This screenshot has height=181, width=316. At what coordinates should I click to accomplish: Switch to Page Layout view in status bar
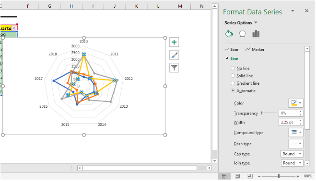pos(237,176)
